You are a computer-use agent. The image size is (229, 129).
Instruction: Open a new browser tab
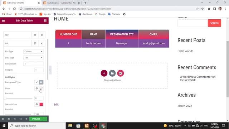[x=85, y=3]
